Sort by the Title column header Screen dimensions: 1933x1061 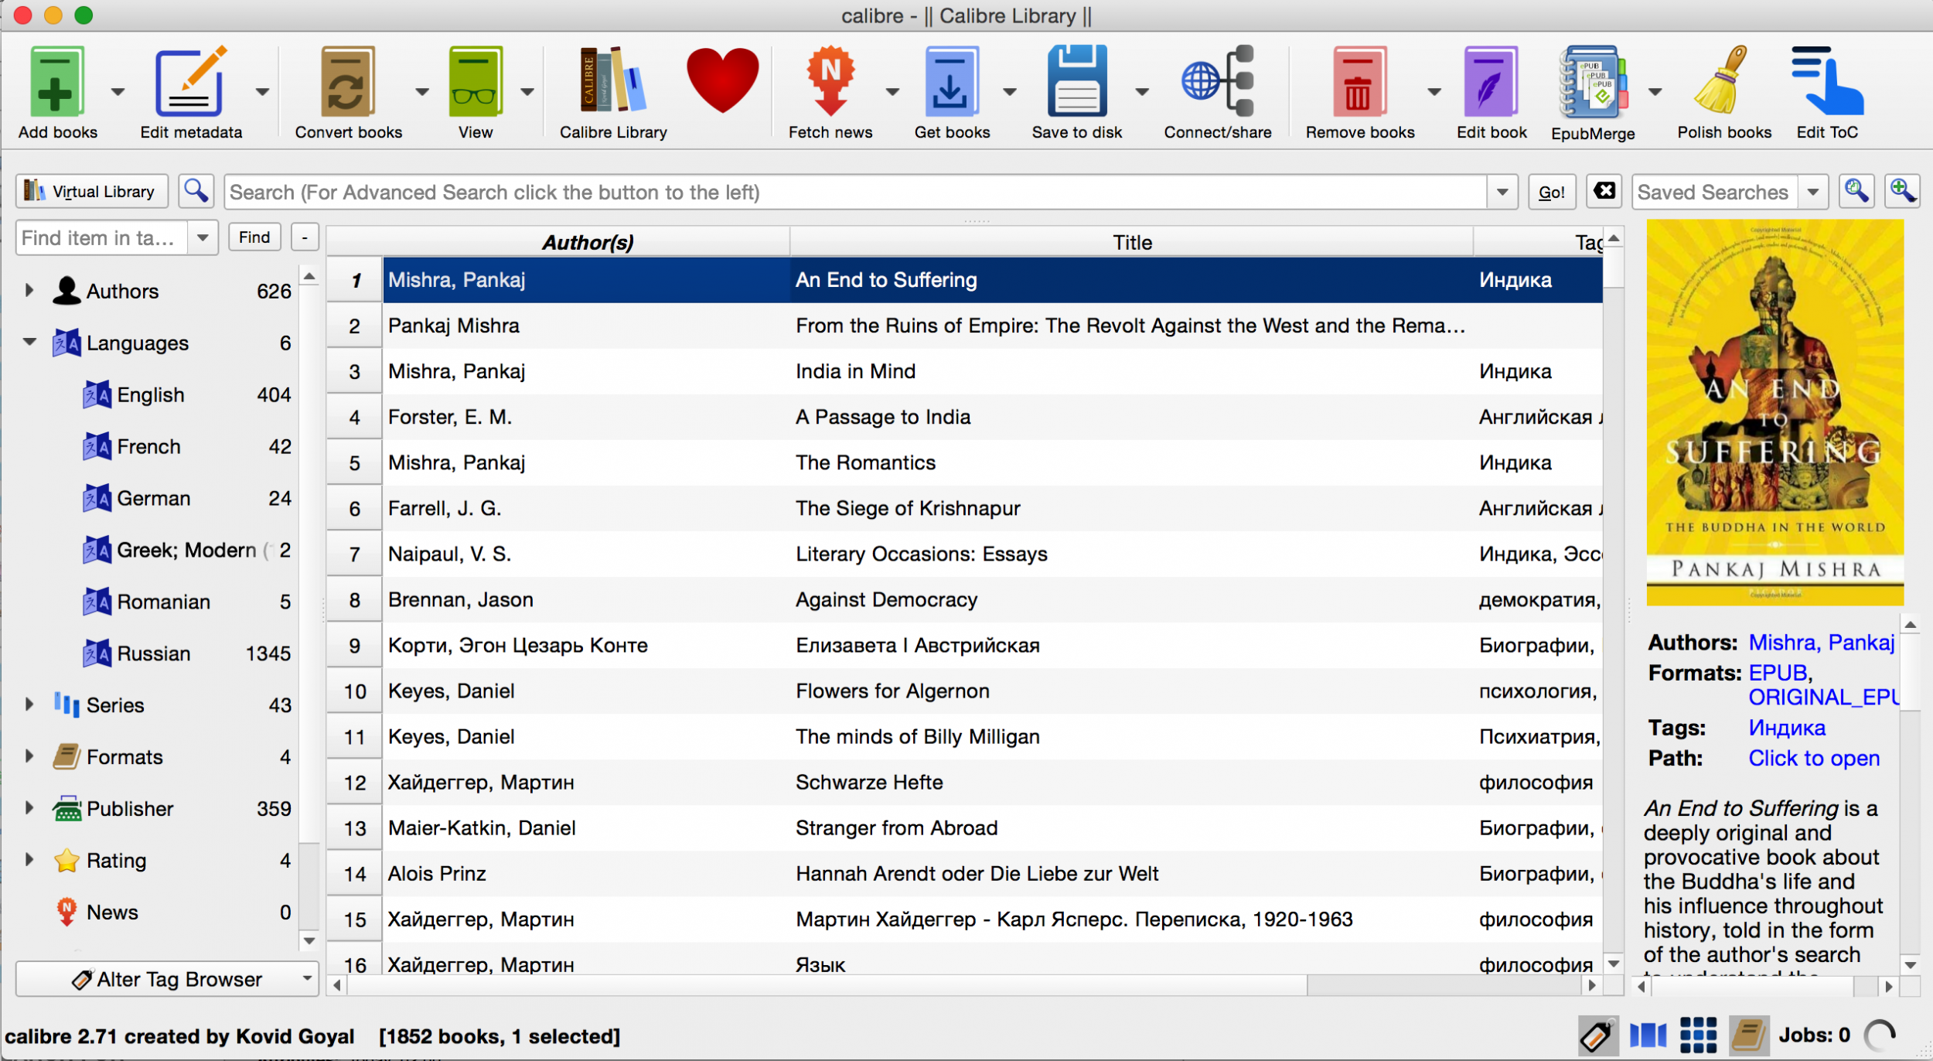click(1131, 242)
